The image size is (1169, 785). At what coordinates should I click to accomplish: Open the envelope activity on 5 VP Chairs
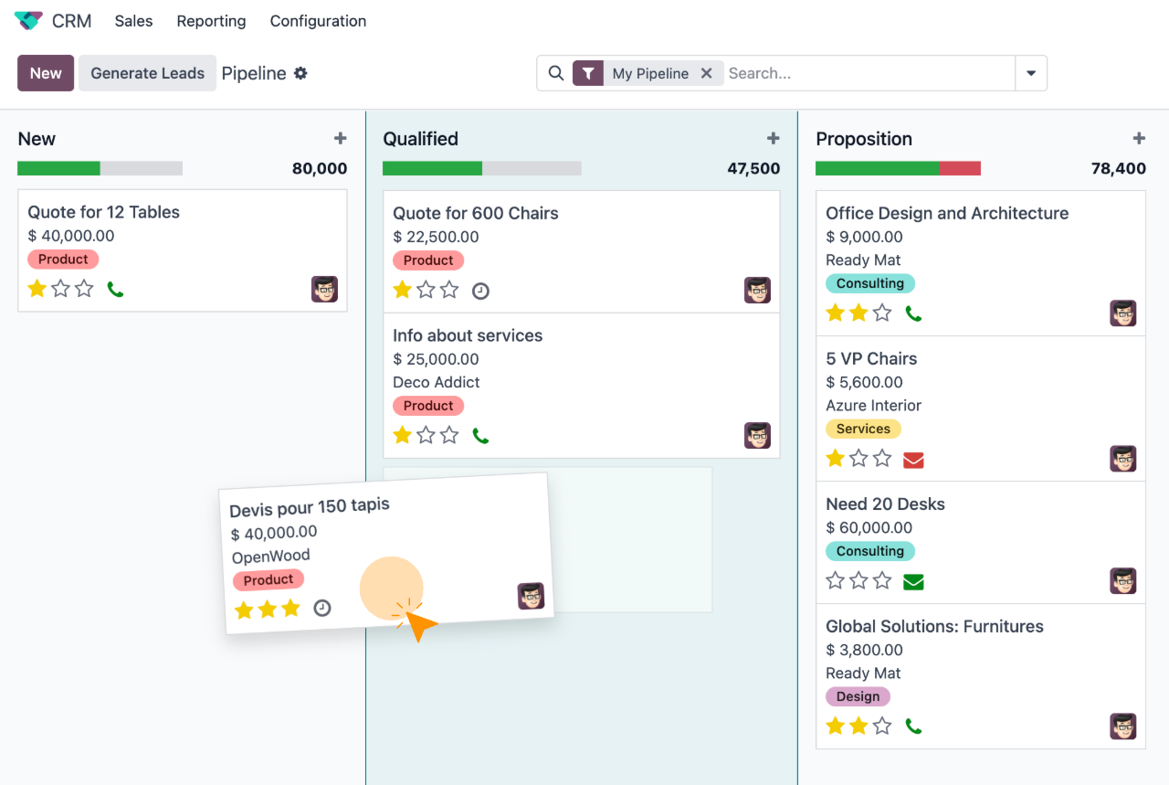click(913, 460)
